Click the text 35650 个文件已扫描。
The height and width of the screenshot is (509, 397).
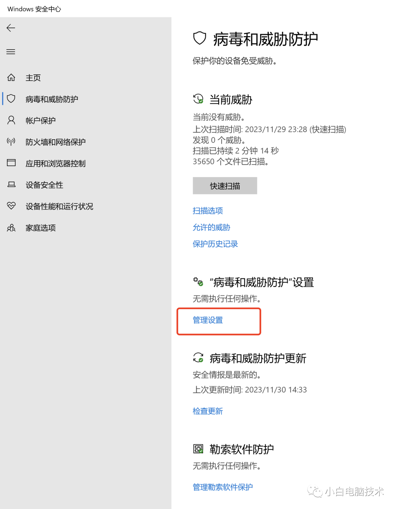pyautogui.click(x=230, y=161)
